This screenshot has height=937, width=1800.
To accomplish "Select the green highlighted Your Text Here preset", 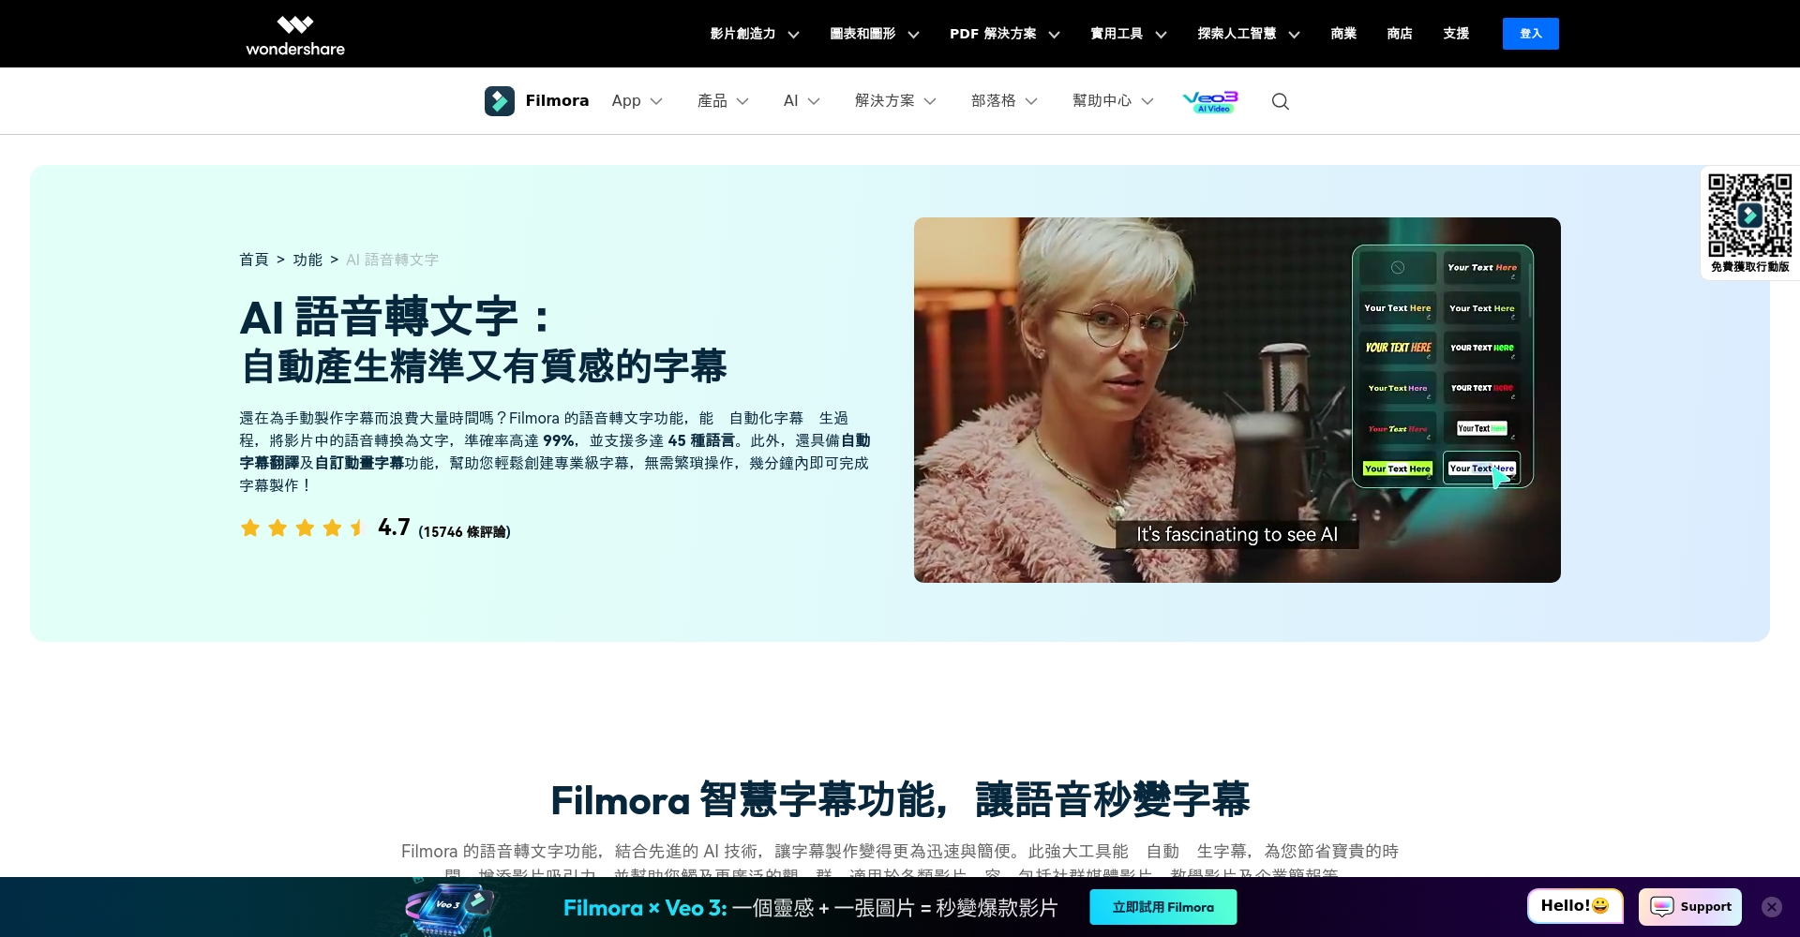I will coord(1398,468).
